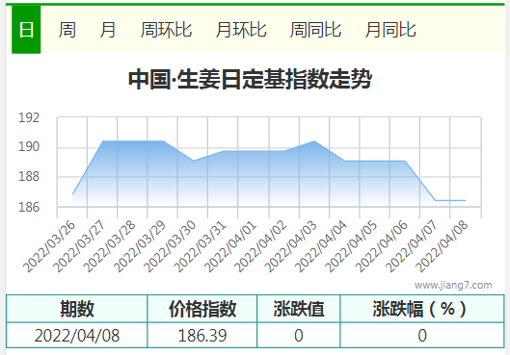Click the 2022/03/27 axis date label
Screen dimensions: 510x355
point(80,246)
